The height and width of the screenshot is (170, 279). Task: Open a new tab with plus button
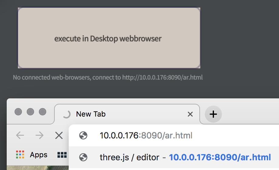213,114
